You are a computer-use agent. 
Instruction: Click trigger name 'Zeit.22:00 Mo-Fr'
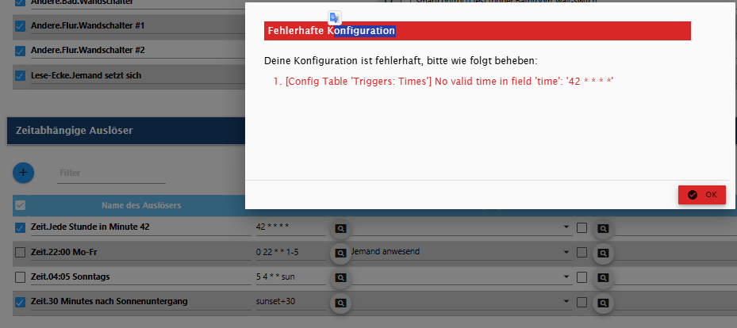64,252
